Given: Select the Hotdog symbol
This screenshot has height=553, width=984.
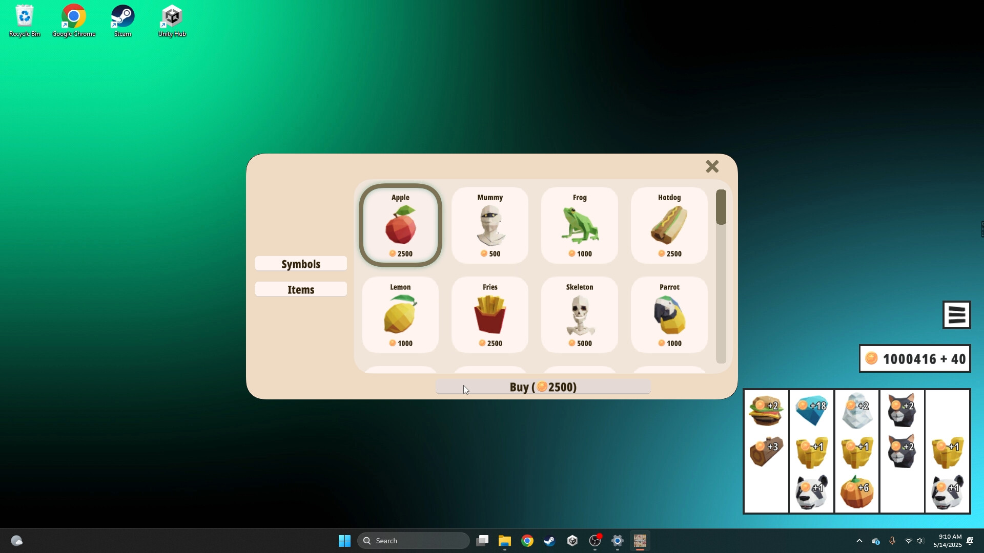Looking at the screenshot, I should [x=668, y=225].
